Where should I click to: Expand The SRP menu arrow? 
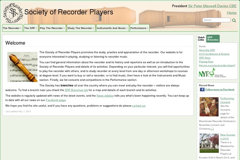[x=36, y=28]
